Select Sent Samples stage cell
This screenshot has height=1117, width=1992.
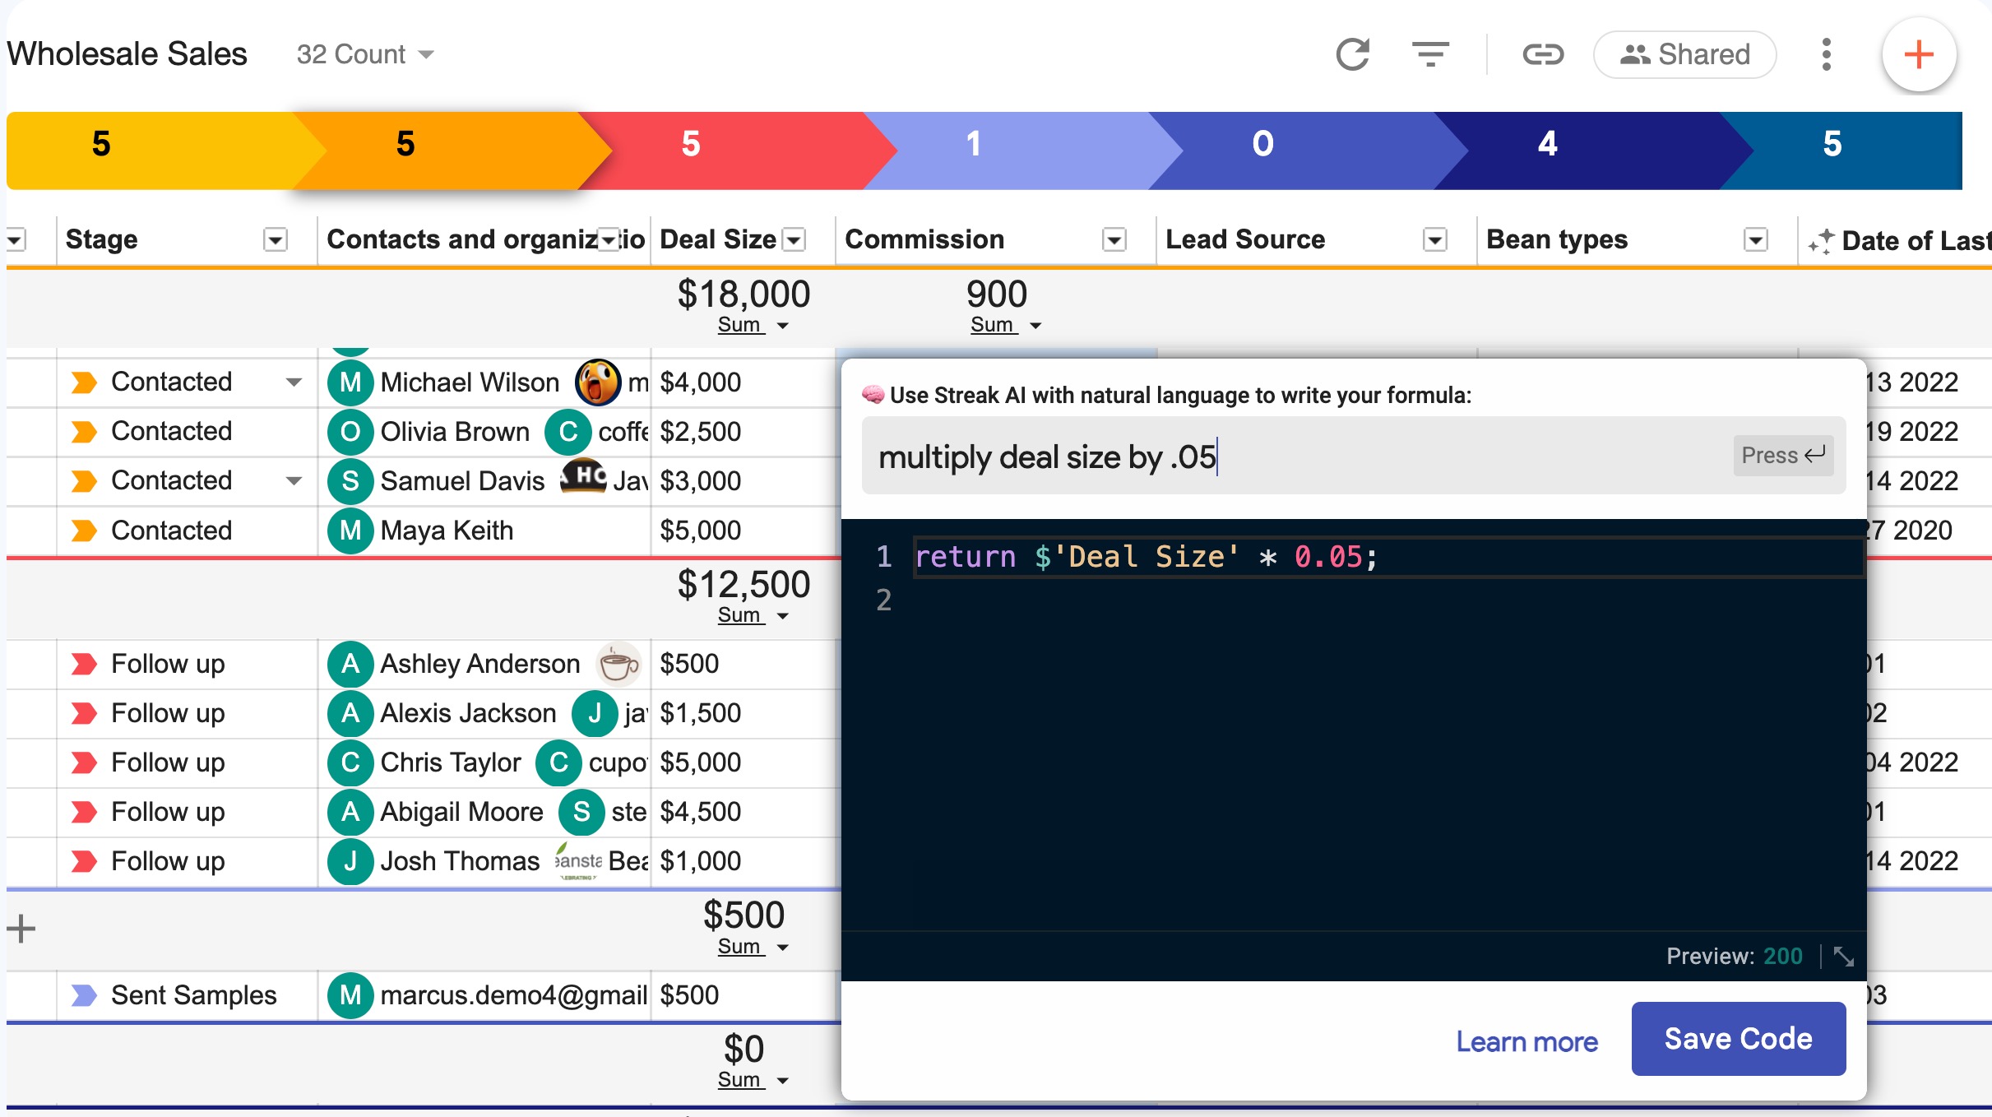click(x=188, y=995)
